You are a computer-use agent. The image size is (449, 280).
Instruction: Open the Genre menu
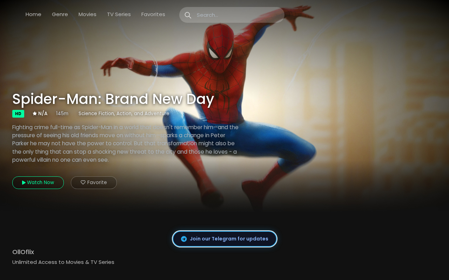[x=60, y=14]
